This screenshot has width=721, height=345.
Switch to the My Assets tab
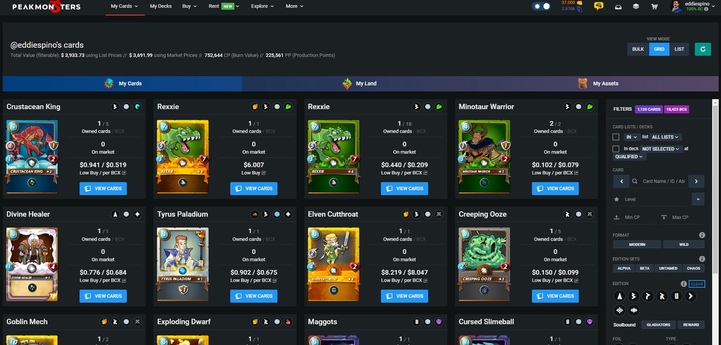click(599, 83)
